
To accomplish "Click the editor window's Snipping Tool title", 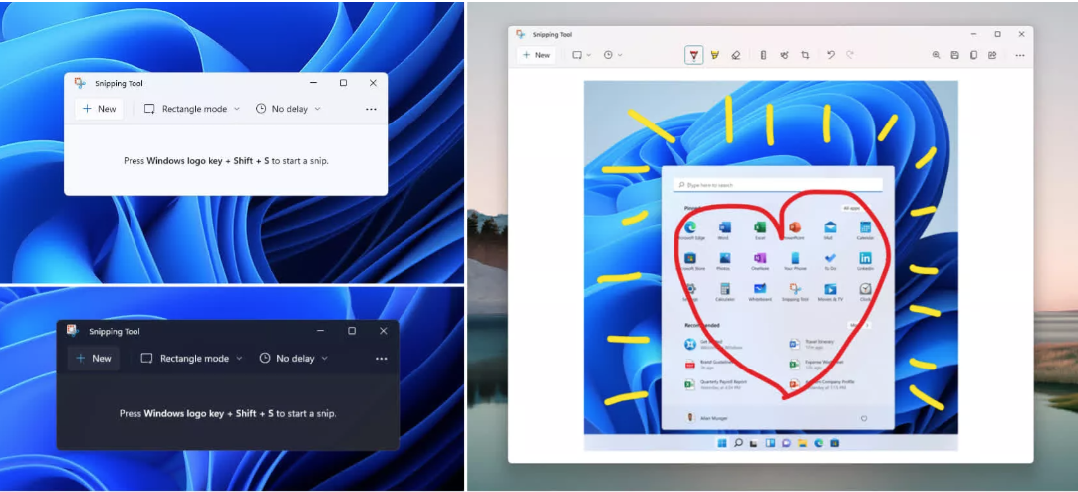I will [552, 34].
